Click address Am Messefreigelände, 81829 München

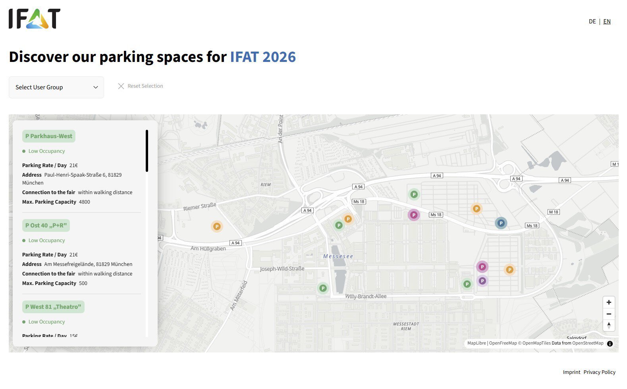88,264
